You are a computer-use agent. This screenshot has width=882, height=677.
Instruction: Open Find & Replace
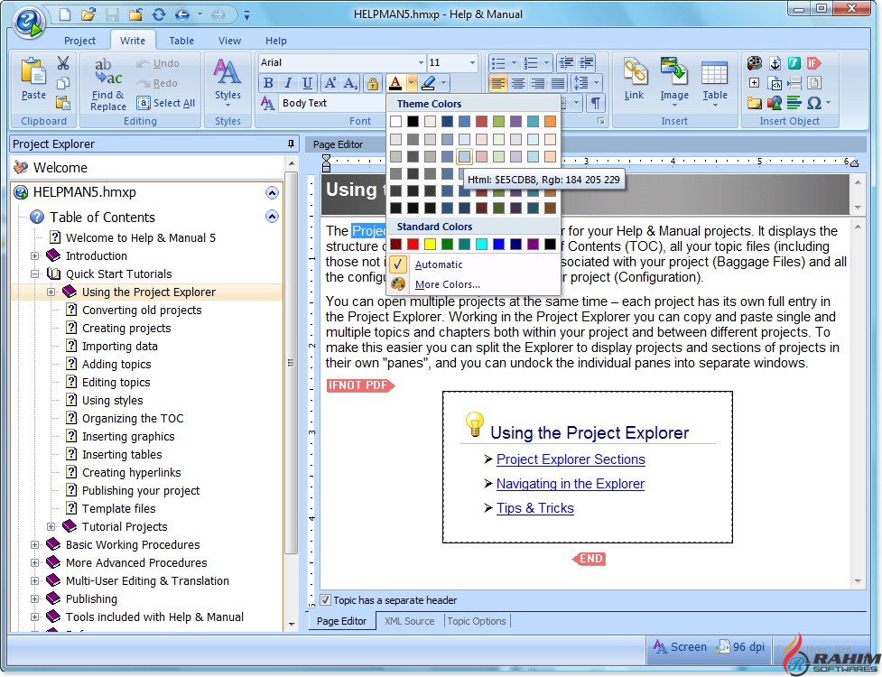coord(108,84)
